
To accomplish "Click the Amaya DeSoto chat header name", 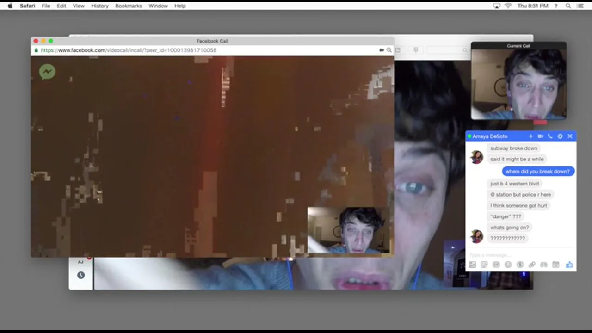I will click(x=490, y=136).
